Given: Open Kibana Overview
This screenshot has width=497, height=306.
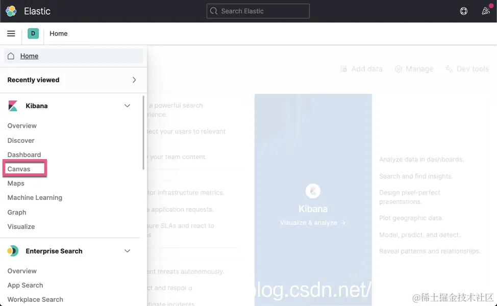Looking at the screenshot, I should click(x=22, y=126).
